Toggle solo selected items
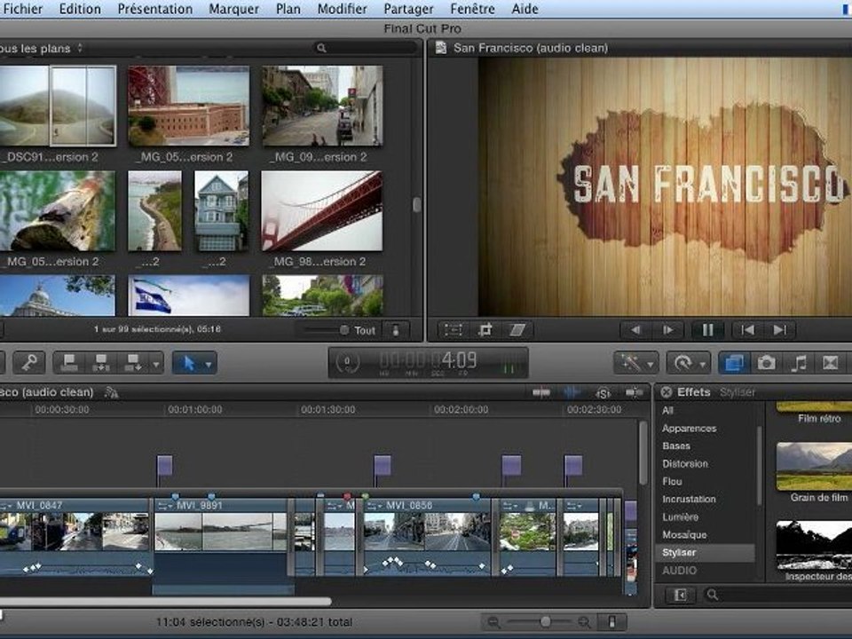This screenshot has width=852, height=639. tap(603, 392)
